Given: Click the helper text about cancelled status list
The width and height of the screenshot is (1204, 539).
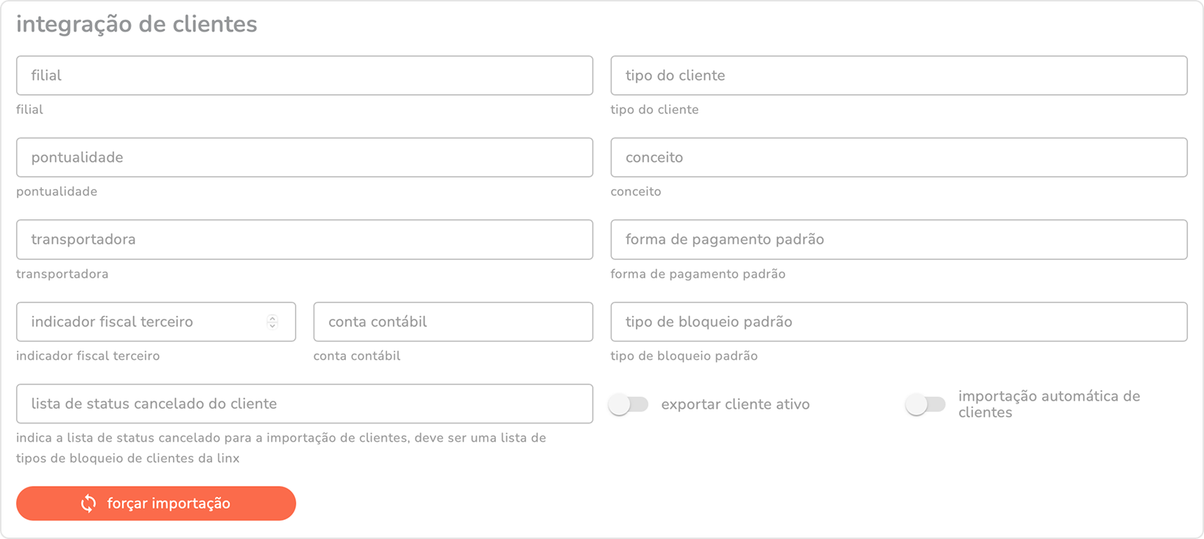Looking at the screenshot, I should click(280, 448).
